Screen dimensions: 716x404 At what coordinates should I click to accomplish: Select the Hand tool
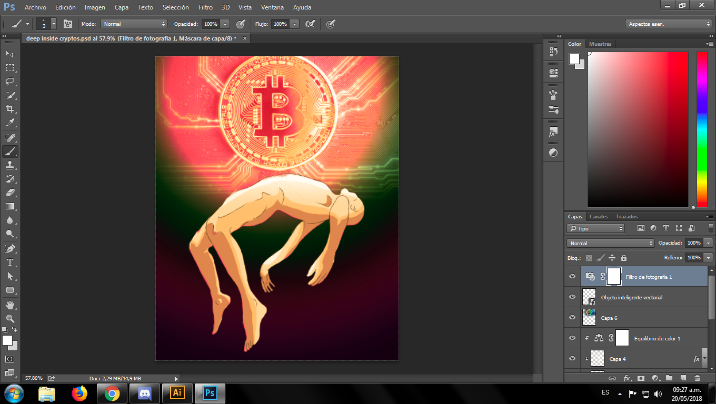point(10,305)
